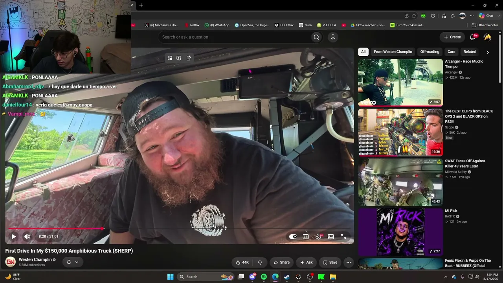503x283 pixels.
Task: Open Steam from the taskbar
Action: 287,277
